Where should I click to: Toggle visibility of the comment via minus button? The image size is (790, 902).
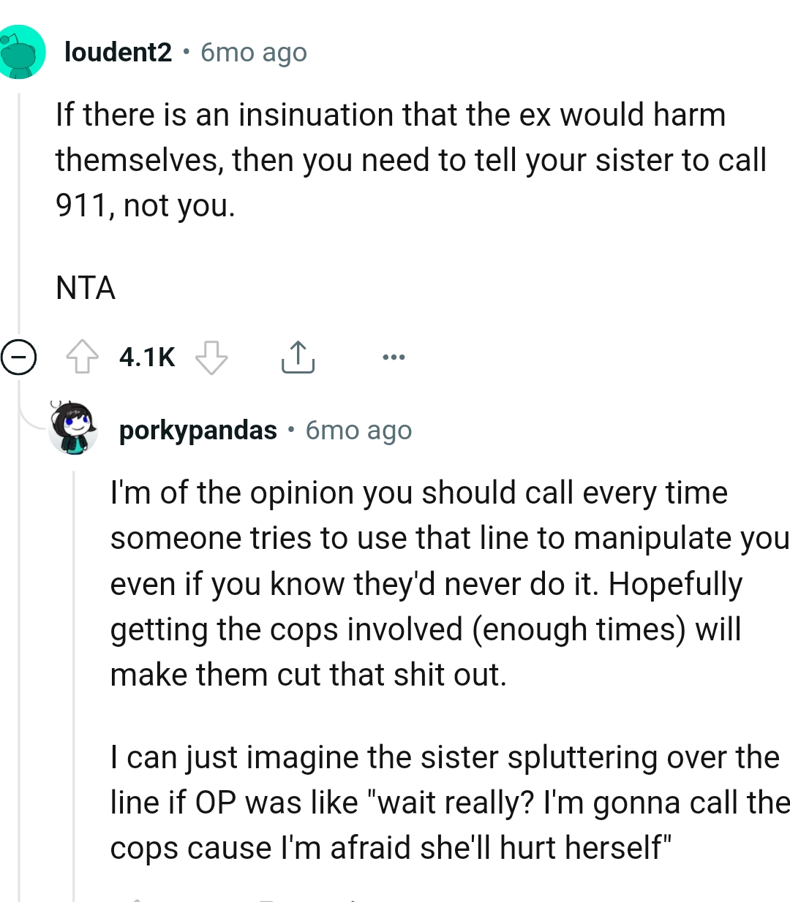click(20, 357)
